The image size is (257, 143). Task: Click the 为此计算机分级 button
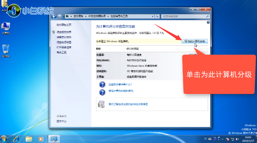point(194,41)
